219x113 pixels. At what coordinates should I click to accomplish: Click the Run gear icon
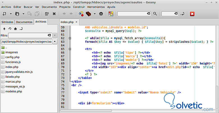(x=101, y=14)
